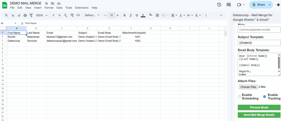Screen dimensions: 281x121
Task: Click the Preview Email button
Action: pyautogui.click(x=259, y=107)
